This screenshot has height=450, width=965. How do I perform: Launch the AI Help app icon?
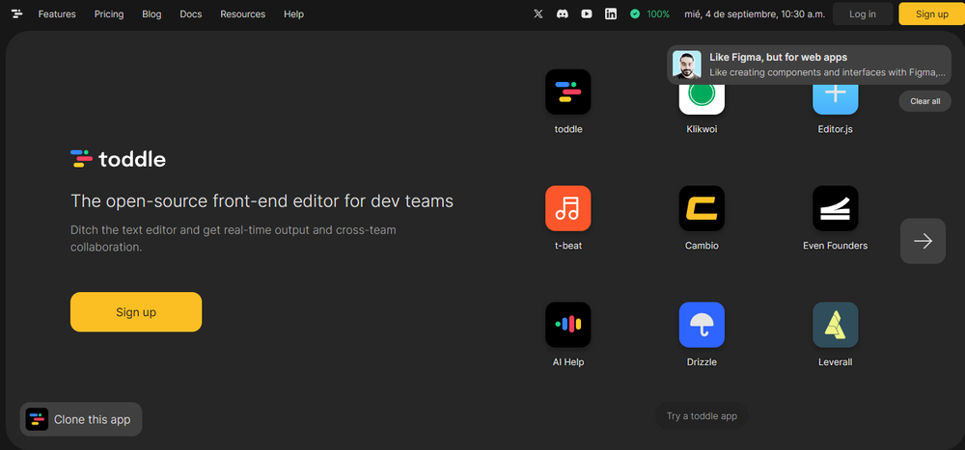568,325
